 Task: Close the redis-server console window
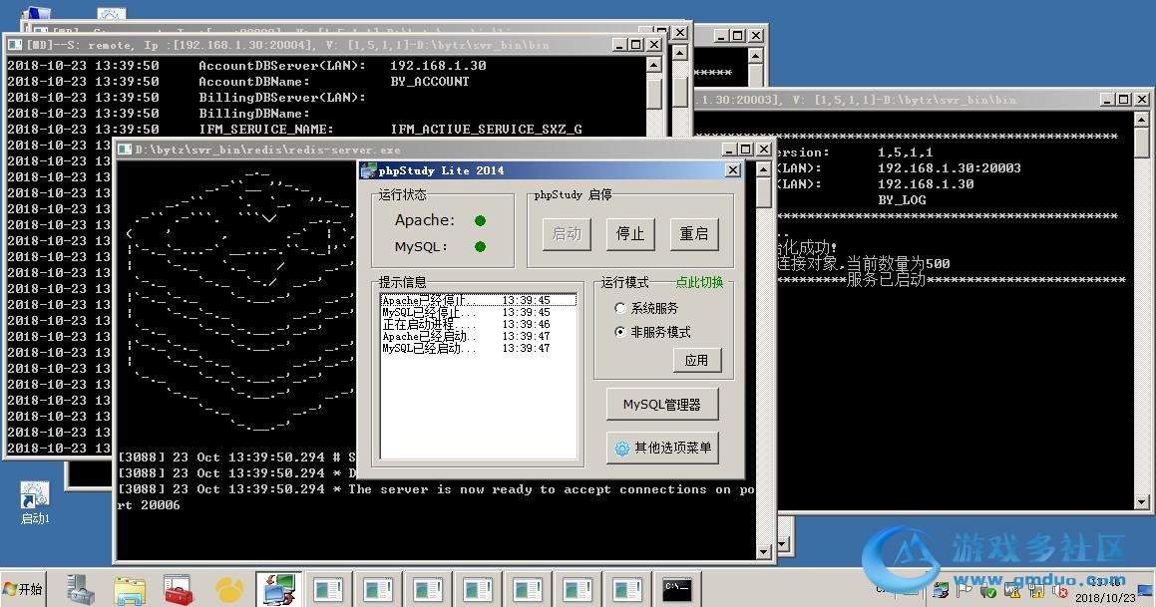coord(763,149)
